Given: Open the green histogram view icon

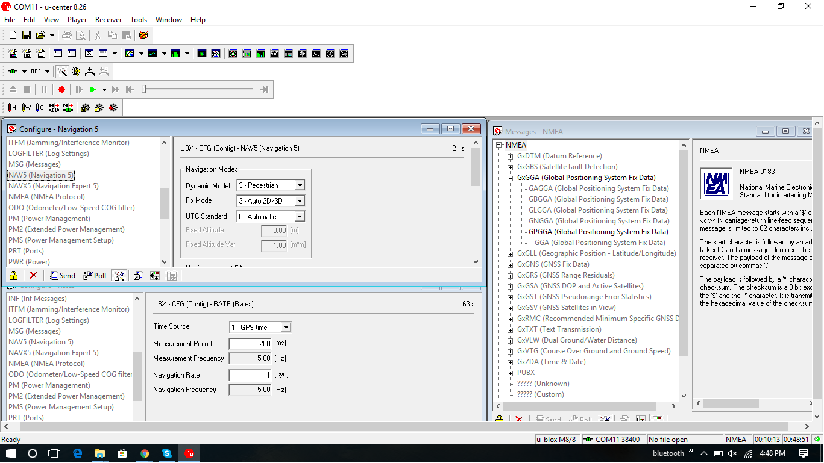Looking at the screenshot, I should 175,53.
